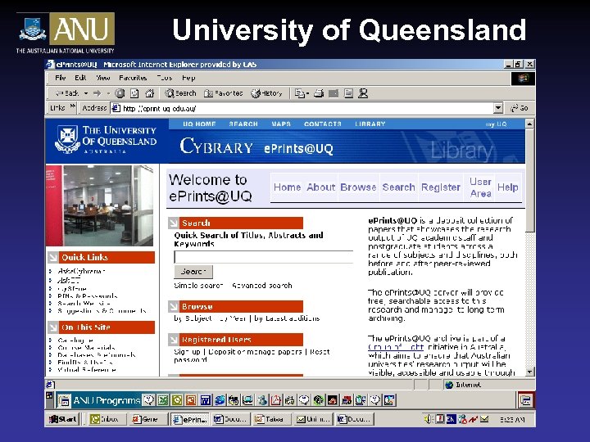Screen dimensions: 590x442
Task: Click the page scrollbar down arrow
Action: (x=529, y=372)
